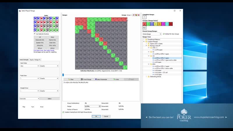
Task: Click the Range percentage value field
Action: click(92, 106)
